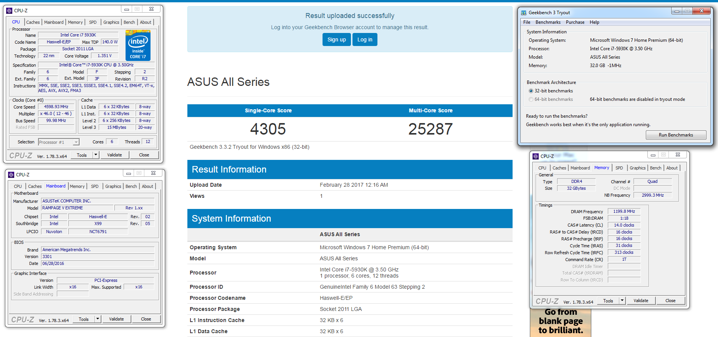The image size is (718, 337).
Task: Open Caches tab in Memory window
Action: (559, 168)
